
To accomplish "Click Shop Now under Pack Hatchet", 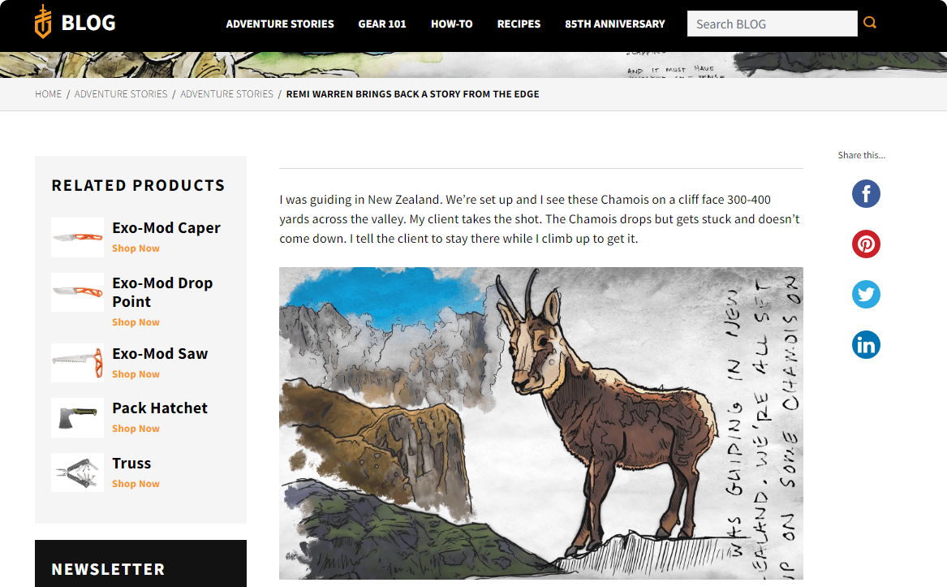I will coord(136,429).
